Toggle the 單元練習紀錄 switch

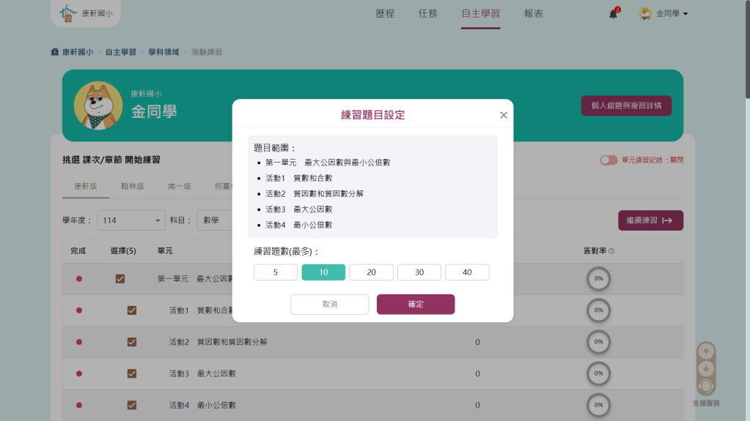tap(609, 160)
